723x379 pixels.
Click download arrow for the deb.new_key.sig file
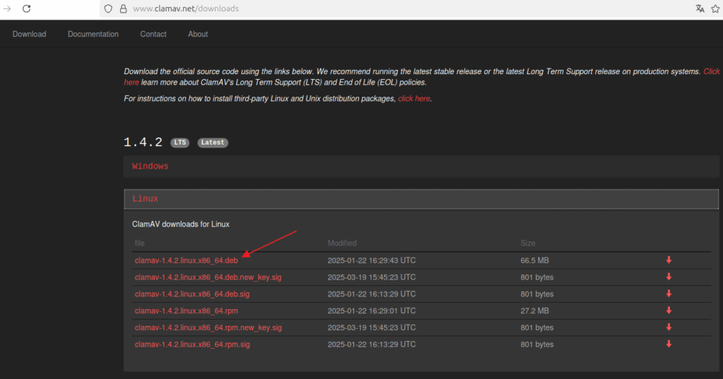pyautogui.click(x=669, y=277)
